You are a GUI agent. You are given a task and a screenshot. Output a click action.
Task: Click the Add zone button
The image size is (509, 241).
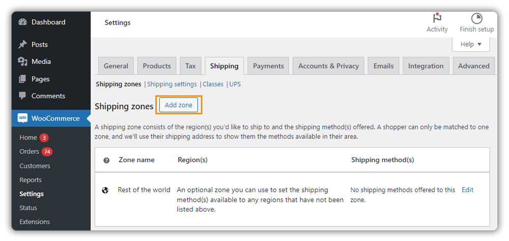(179, 105)
